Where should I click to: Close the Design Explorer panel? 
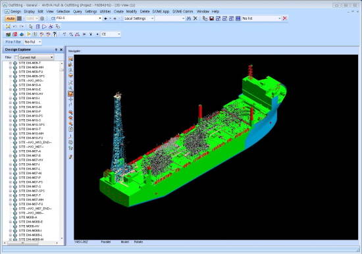point(61,49)
